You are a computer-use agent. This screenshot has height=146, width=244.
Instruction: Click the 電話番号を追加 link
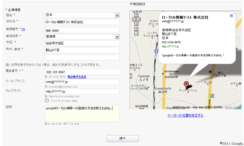77,77
